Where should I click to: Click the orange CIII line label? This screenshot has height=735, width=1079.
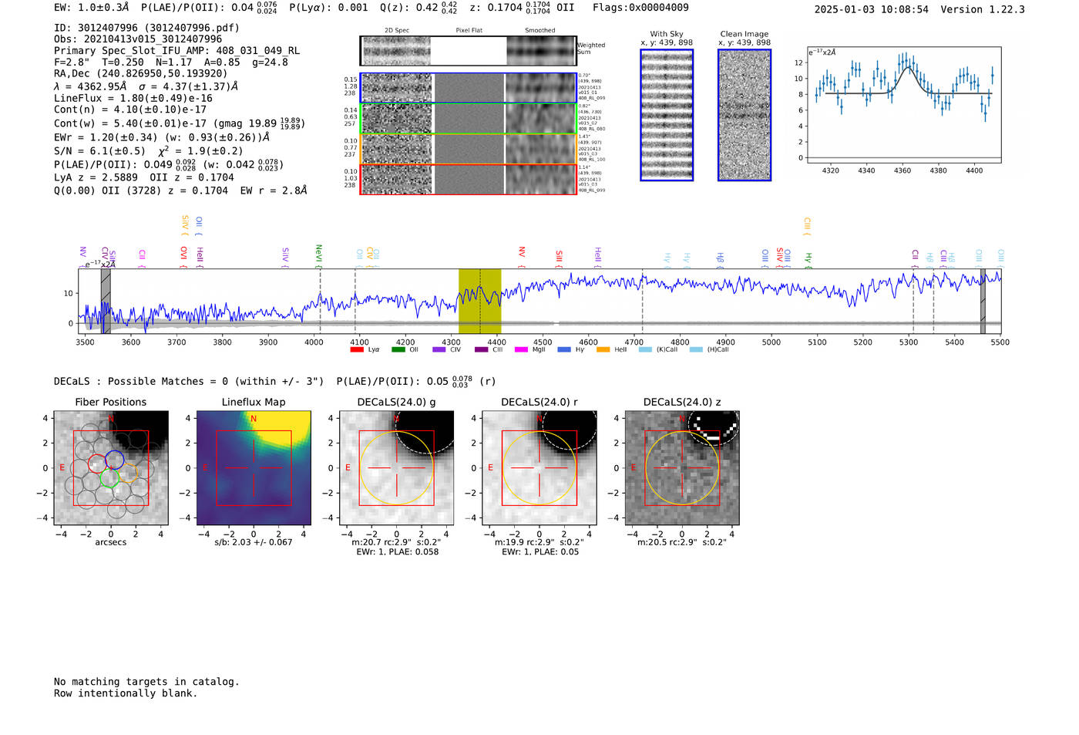(x=807, y=226)
